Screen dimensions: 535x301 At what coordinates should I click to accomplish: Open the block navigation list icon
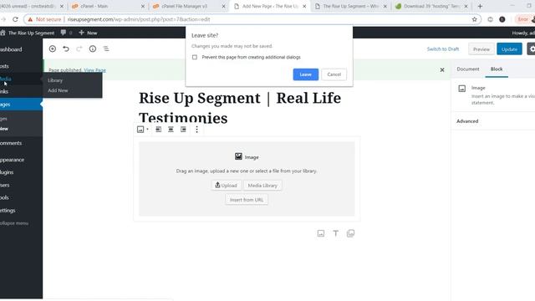[x=106, y=48]
